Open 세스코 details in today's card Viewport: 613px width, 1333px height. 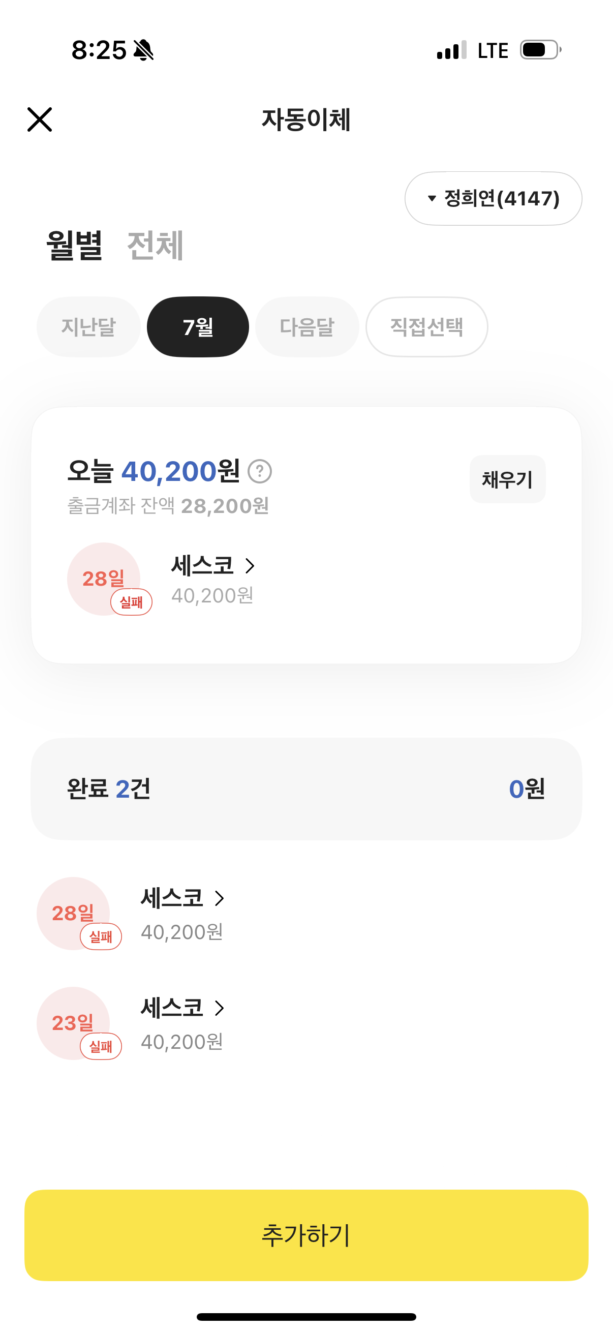[203, 566]
